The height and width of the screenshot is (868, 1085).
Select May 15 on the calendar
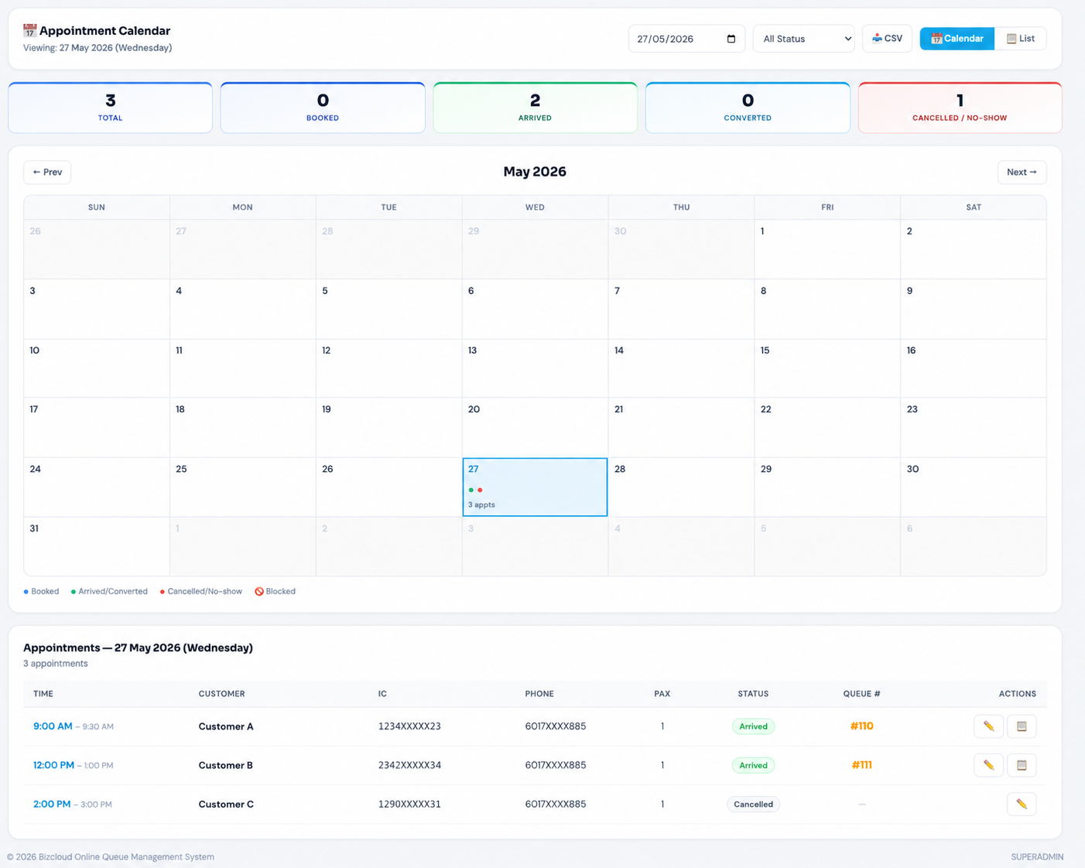point(827,368)
